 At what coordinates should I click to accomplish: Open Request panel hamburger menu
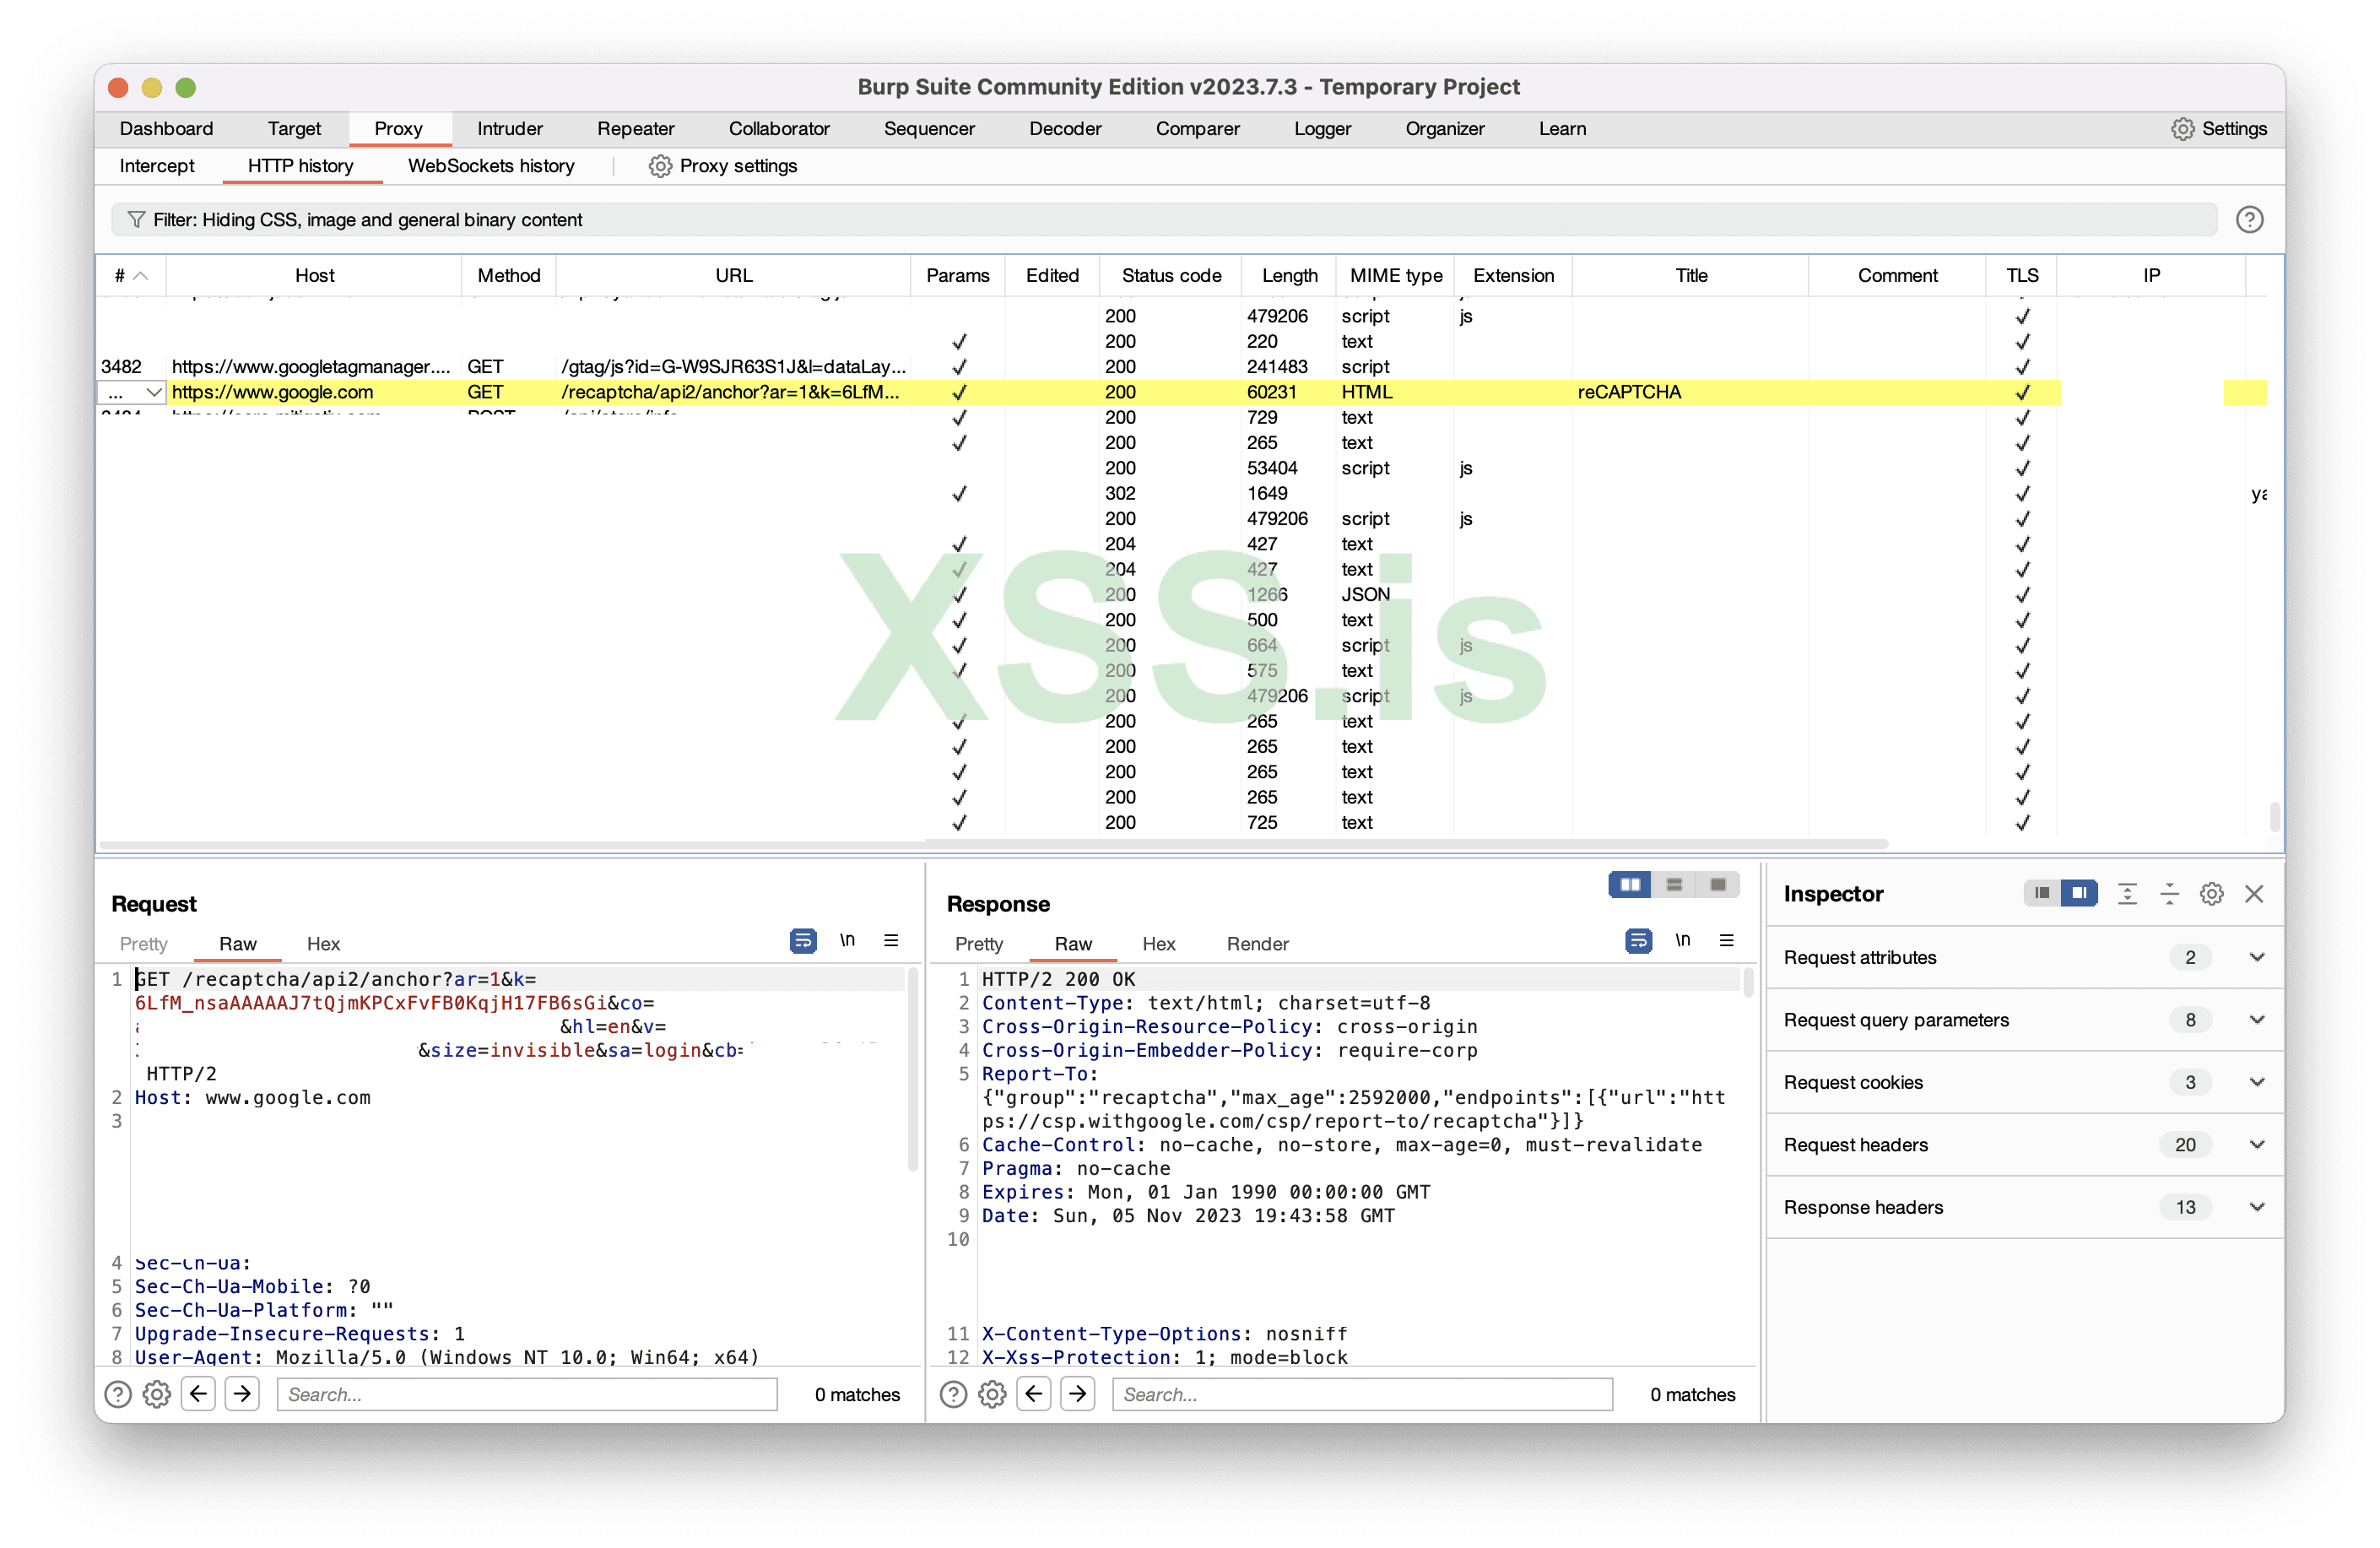tap(891, 941)
